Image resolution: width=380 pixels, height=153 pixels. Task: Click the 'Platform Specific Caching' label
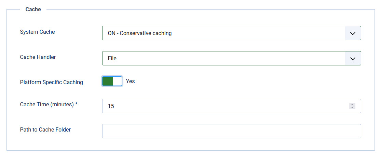51,82
